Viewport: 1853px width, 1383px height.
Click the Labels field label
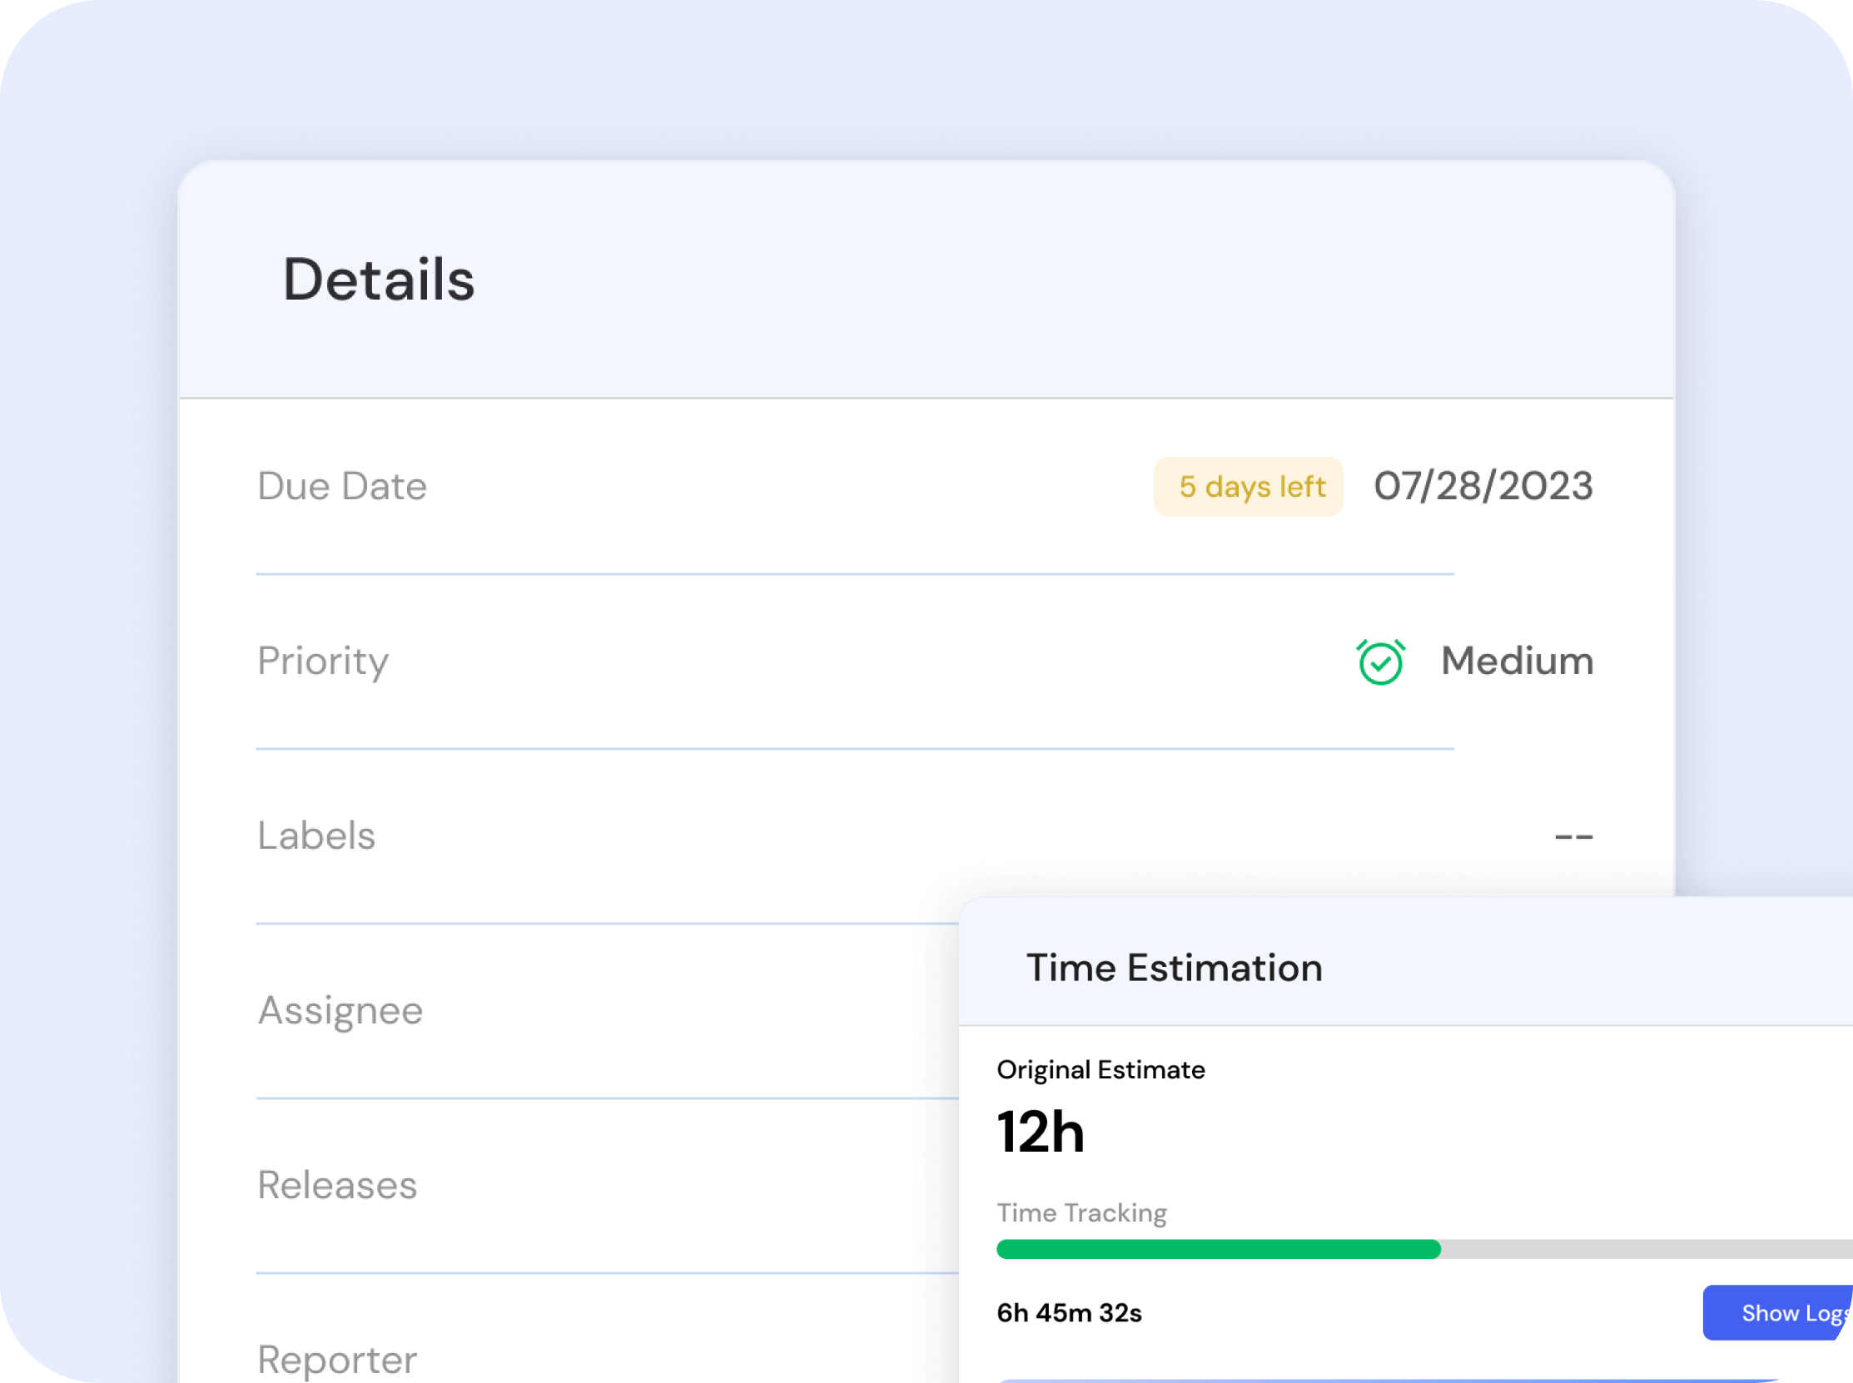315,835
